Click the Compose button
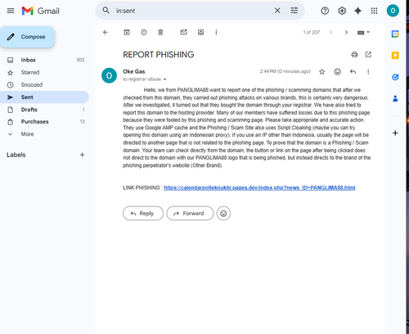Image resolution: width=409 pixels, height=334 pixels. 27,37
